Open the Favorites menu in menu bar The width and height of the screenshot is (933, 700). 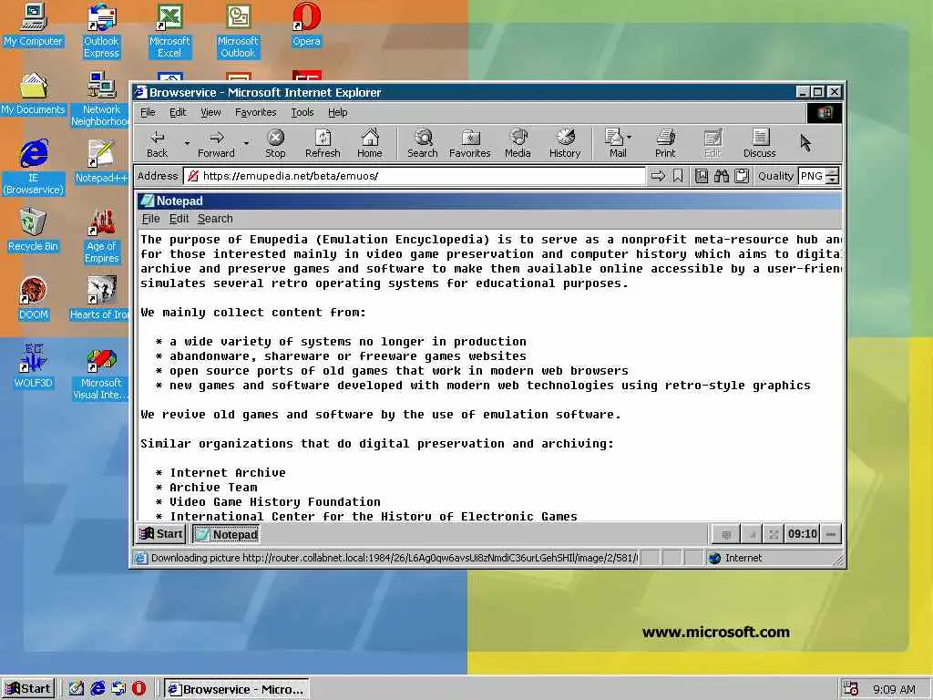[x=256, y=112]
